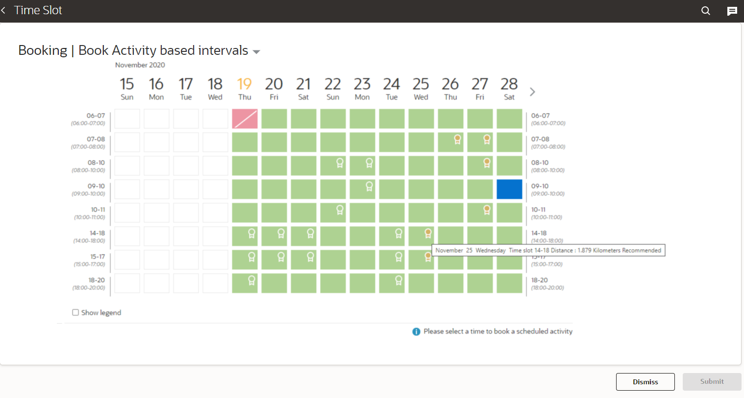Click the info icon beside the select-time message
The width and height of the screenshot is (744, 398).
416,331
